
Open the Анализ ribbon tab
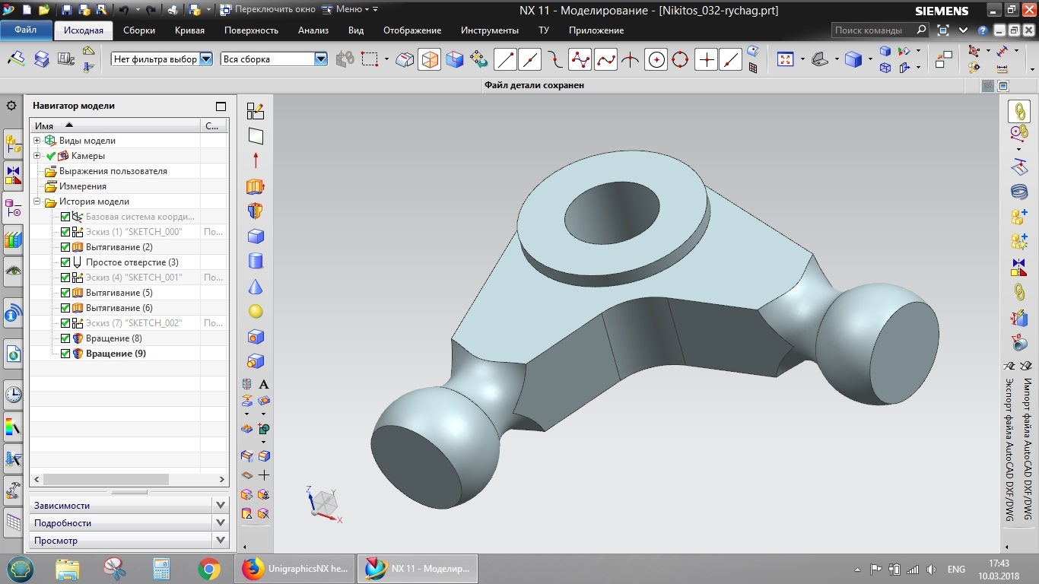pyautogui.click(x=313, y=30)
